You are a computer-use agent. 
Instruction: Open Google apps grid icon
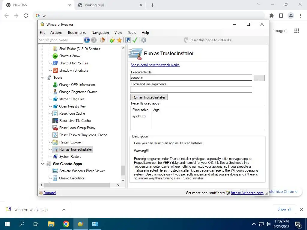[x=297, y=31]
